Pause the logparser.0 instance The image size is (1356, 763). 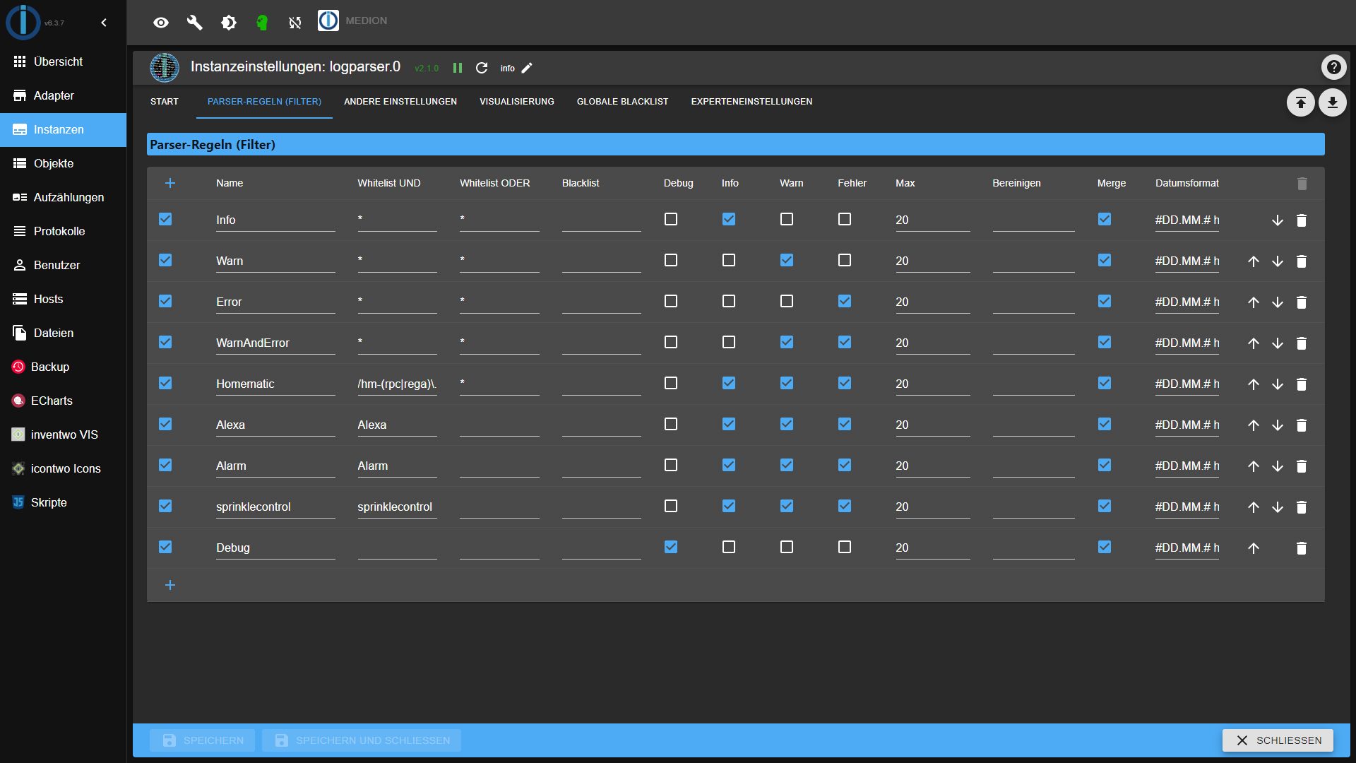(458, 68)
